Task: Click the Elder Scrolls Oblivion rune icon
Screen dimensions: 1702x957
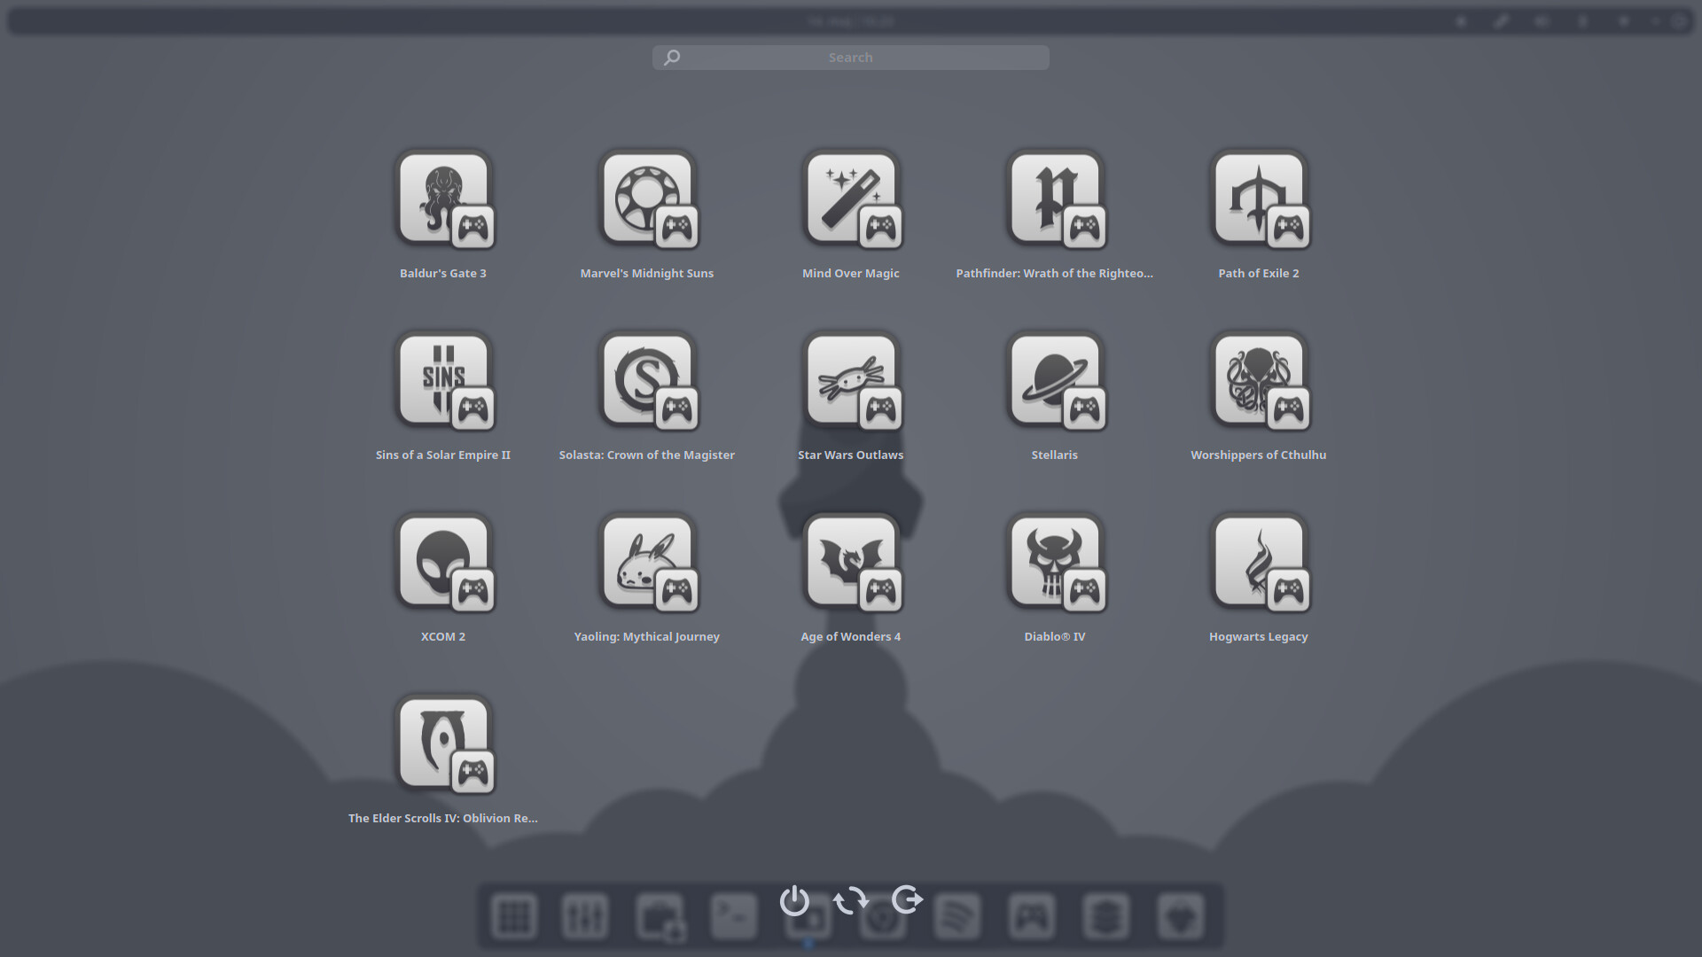Action: [x=444, y=744]
